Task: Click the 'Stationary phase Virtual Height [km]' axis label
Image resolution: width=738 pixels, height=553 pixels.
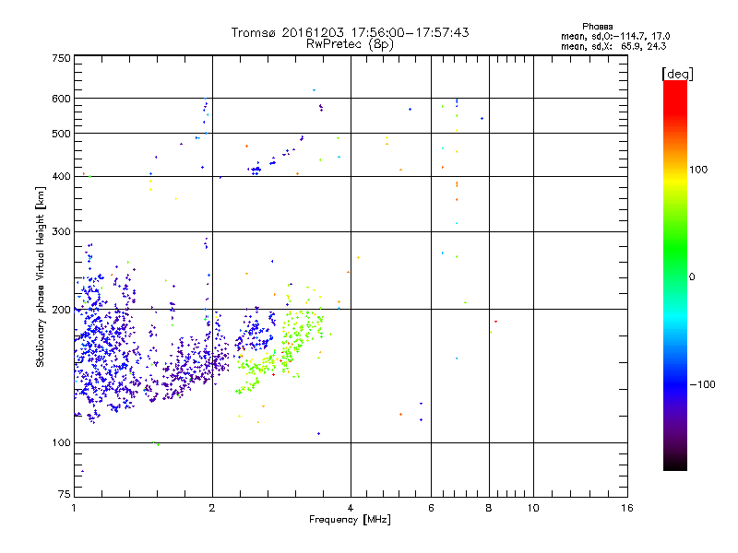Action: (41, 277)
